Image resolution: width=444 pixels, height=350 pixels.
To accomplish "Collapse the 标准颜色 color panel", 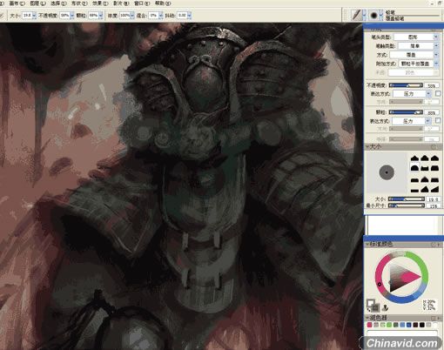I will (x=367, y=245).
